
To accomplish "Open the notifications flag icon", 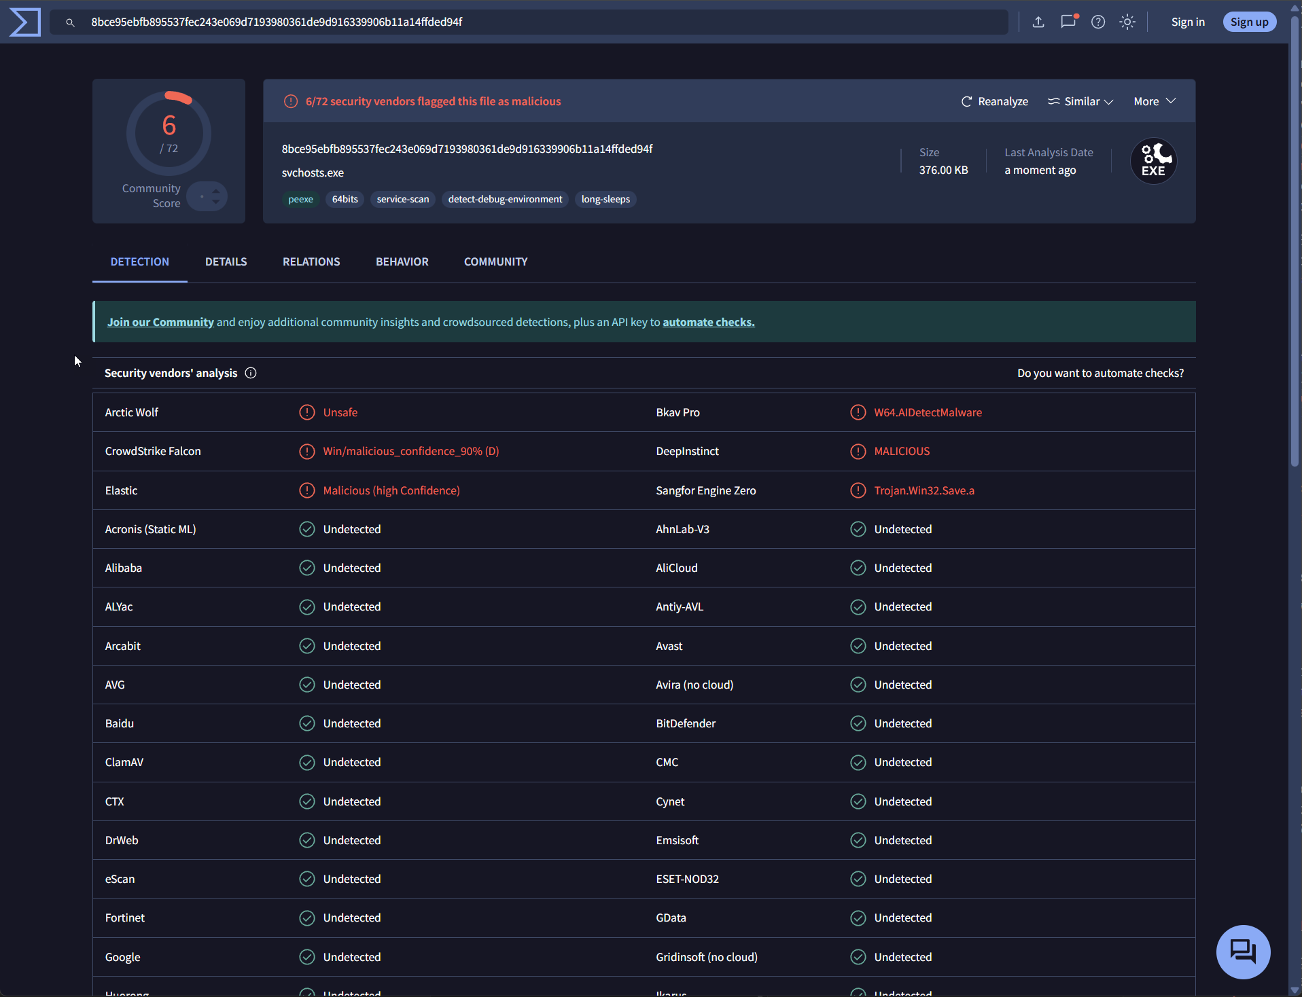I will point(1069,21).
